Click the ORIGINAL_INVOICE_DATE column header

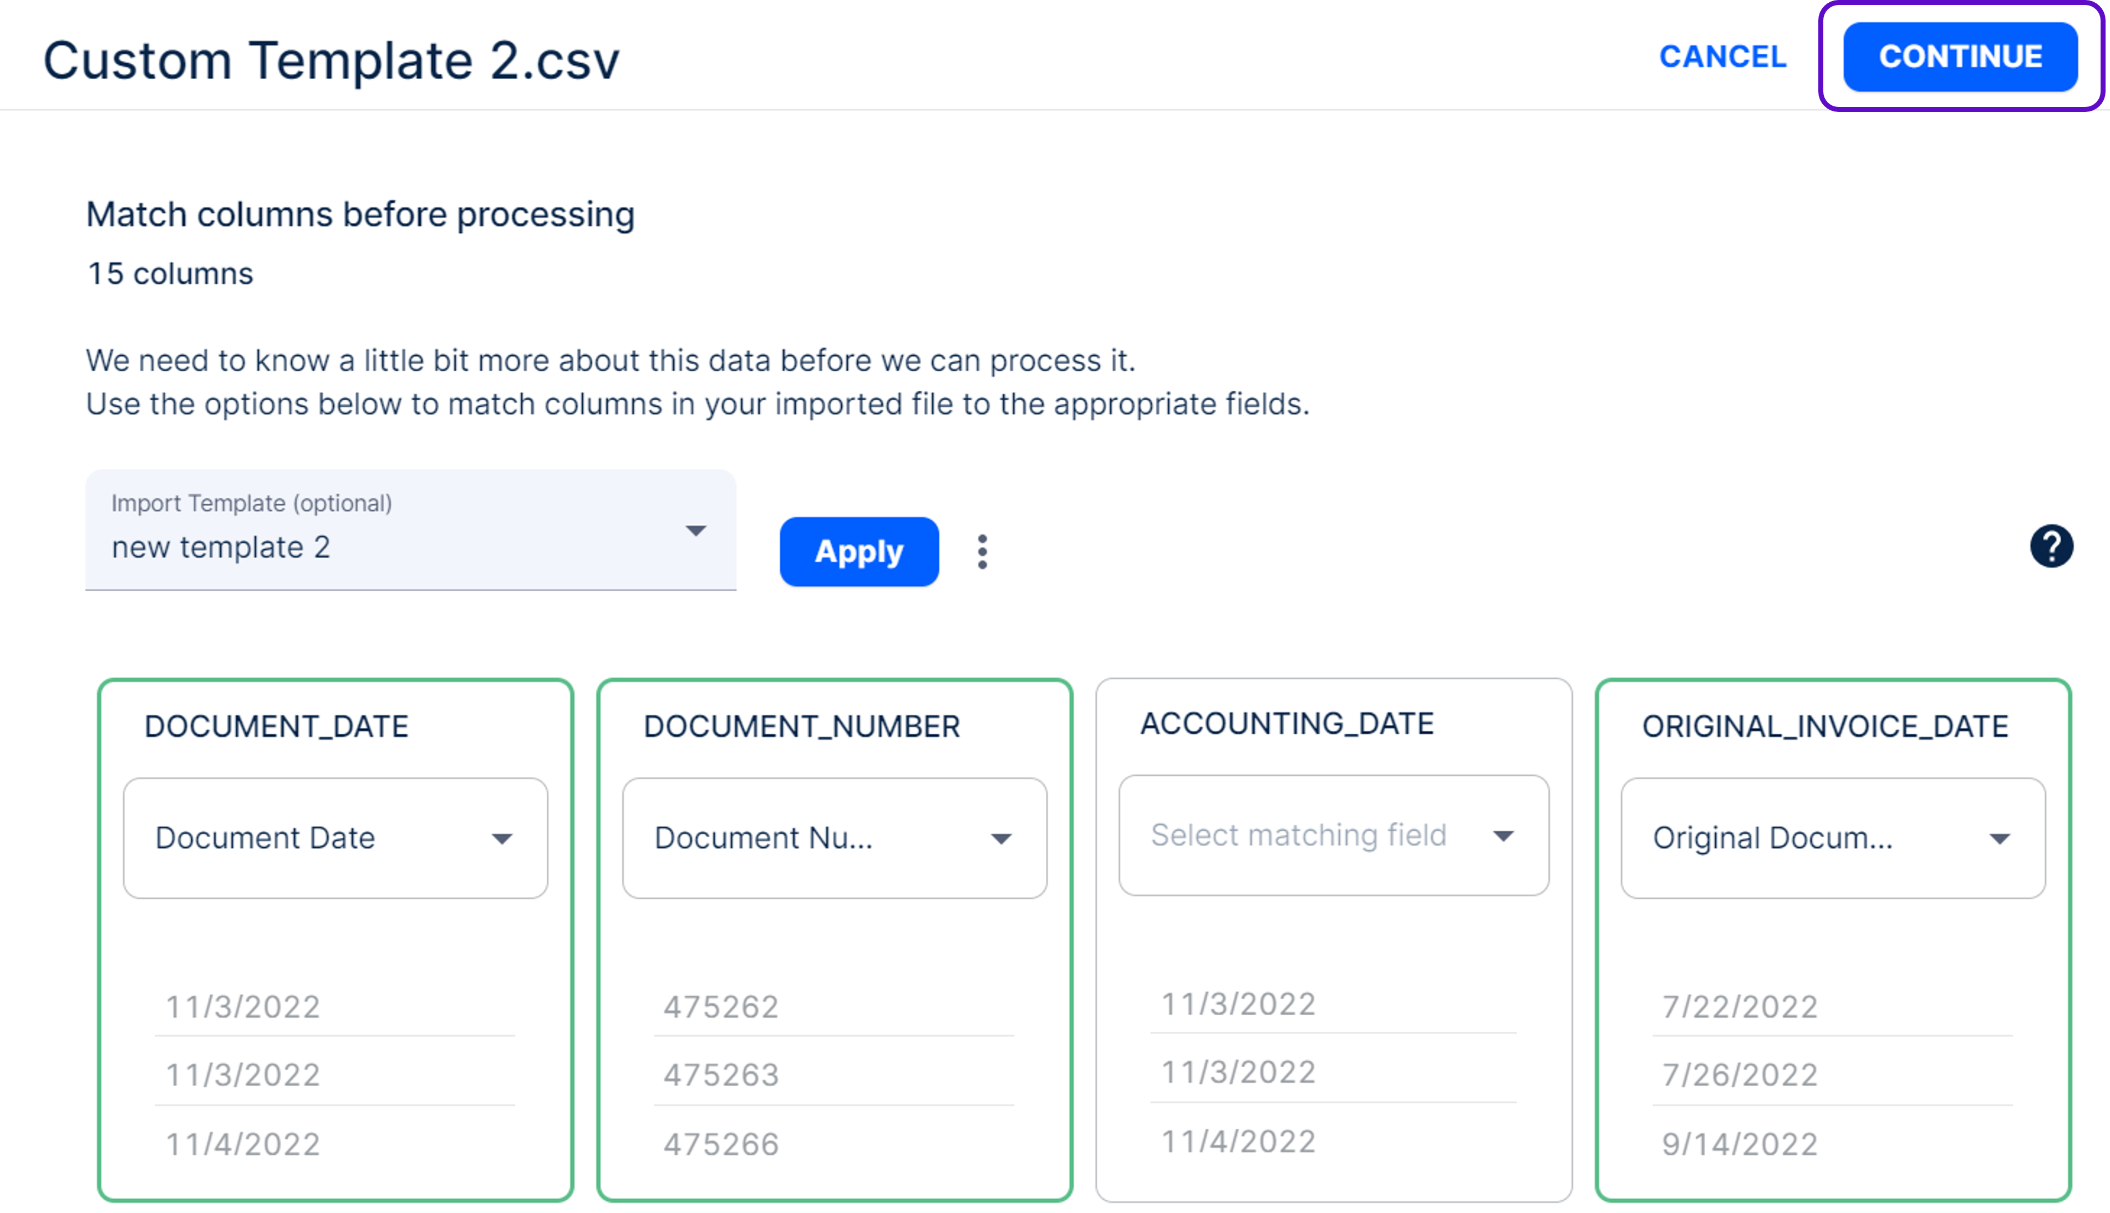pyautogui.click(x=1824, y=726)
